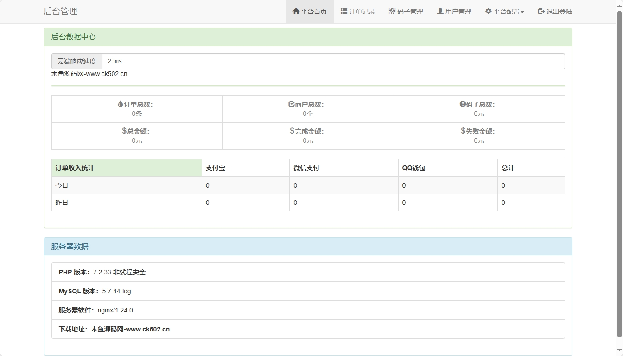Click the gear icon beside 平台配置

489,12
